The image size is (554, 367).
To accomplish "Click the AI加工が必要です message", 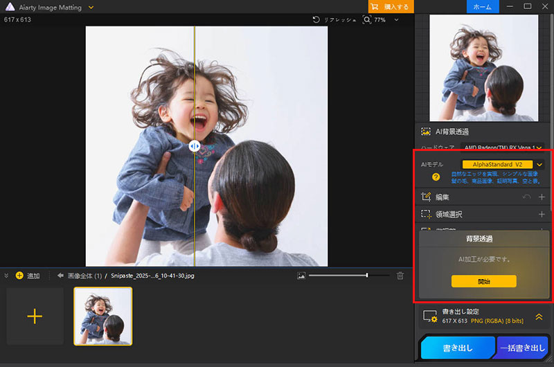I will pos(484,259).
